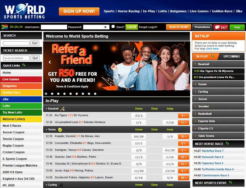246x188 pixels.
Task: Click the Forgot Login? link
Action: pyautogui.click(x=148, y=27)
